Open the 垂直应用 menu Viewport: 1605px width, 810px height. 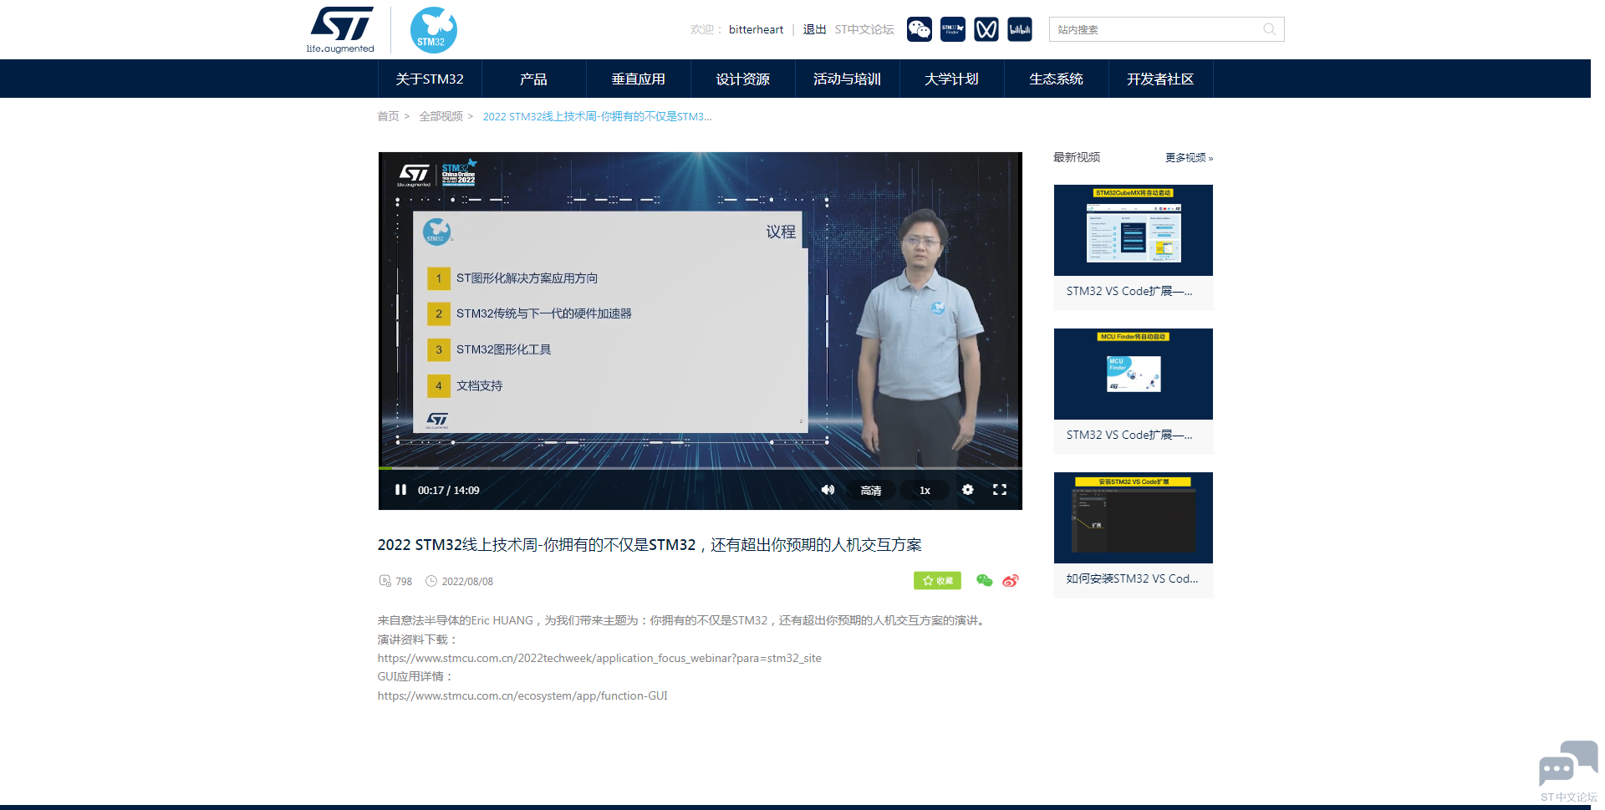(x=639, y=79)
